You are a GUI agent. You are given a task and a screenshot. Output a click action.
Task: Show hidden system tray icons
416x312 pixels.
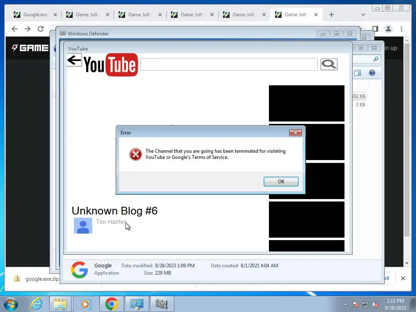[345, 304]
